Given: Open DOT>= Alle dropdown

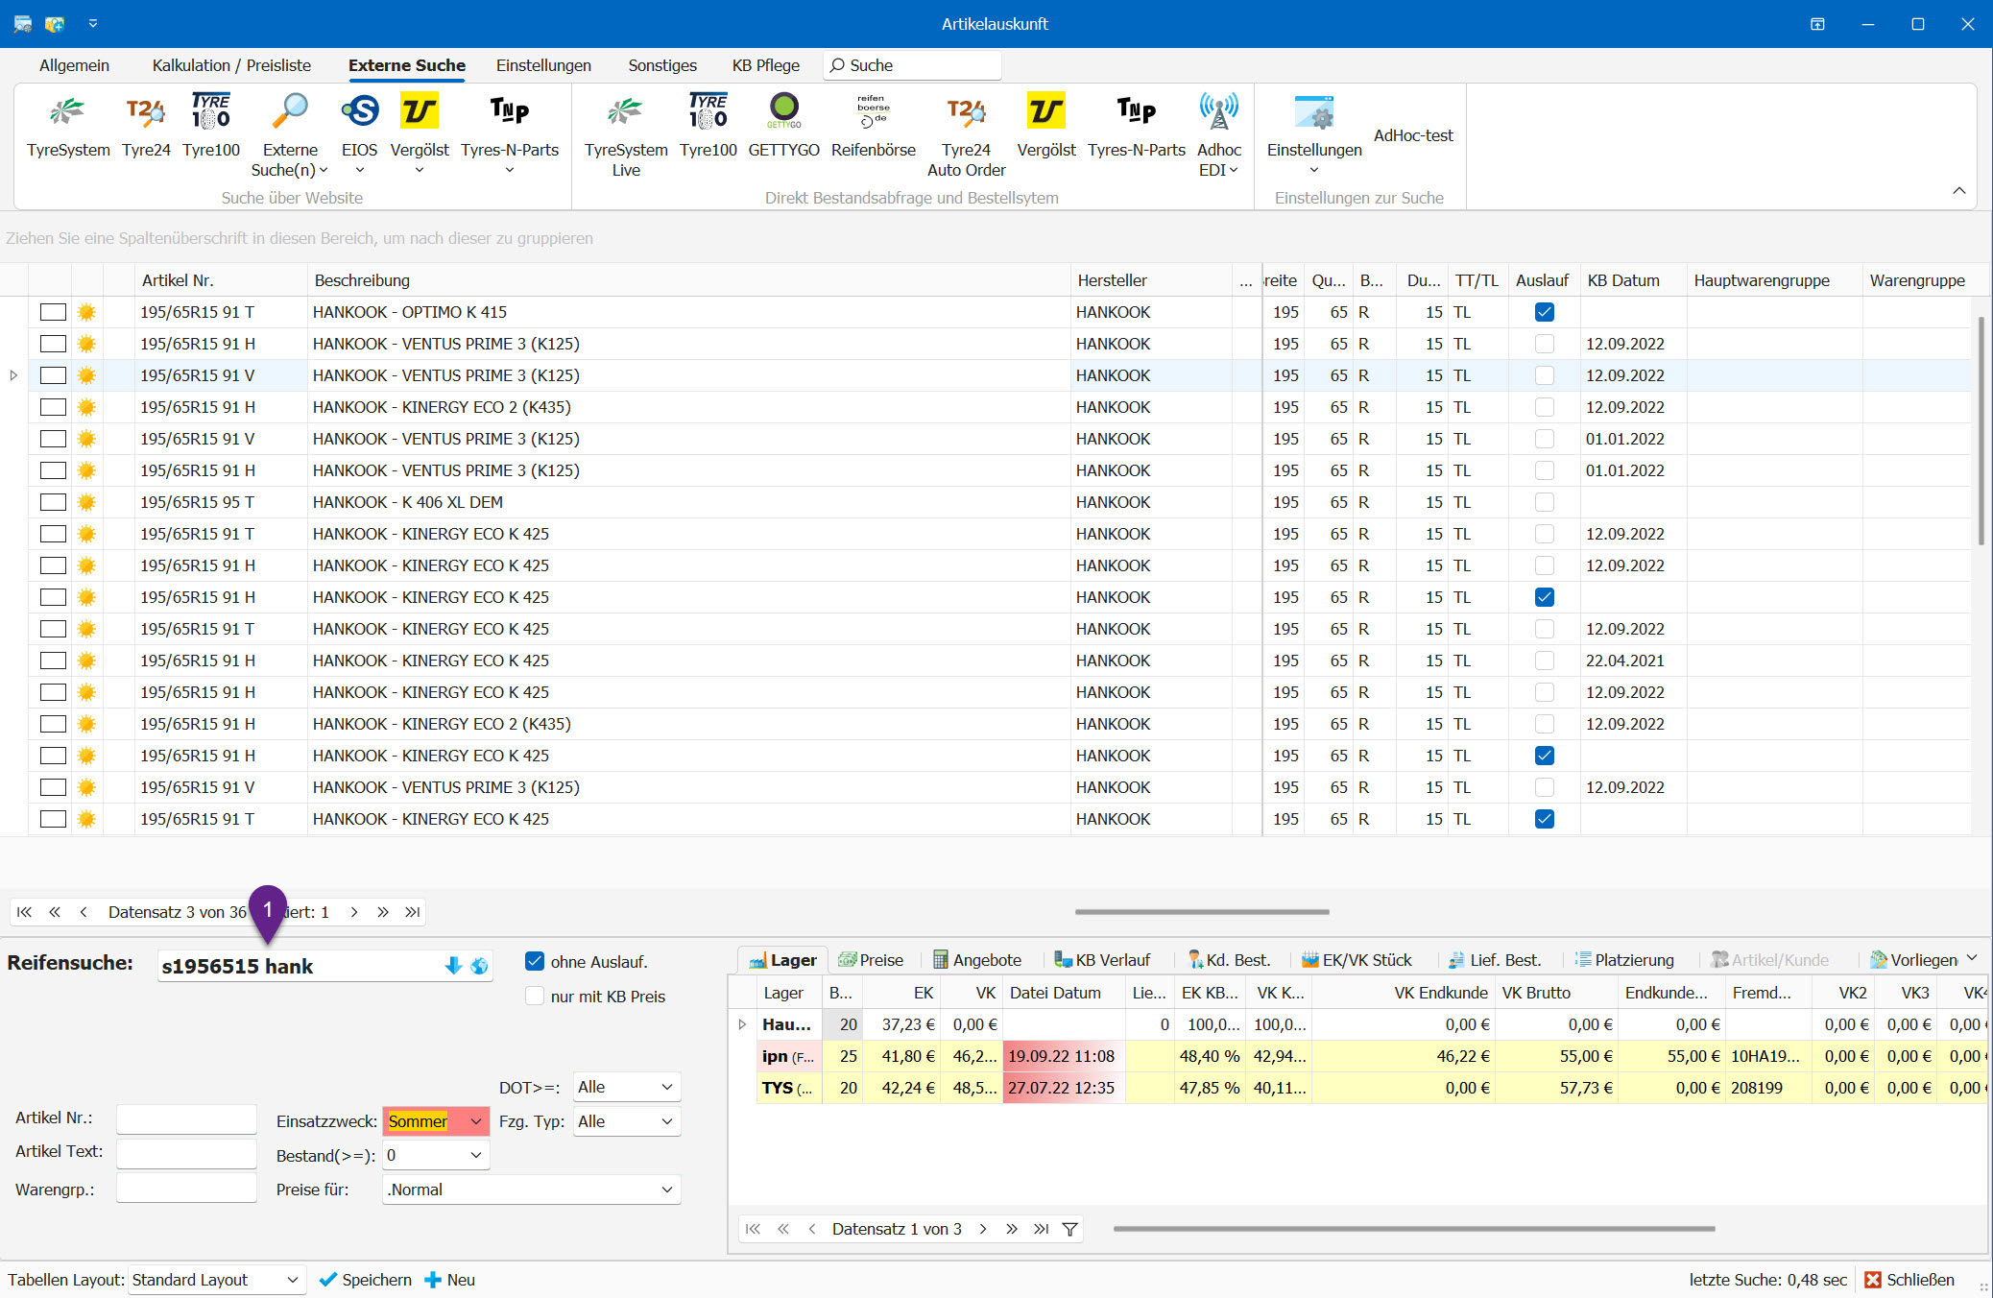Looking at the screenshot, I should click(666, 1087).
